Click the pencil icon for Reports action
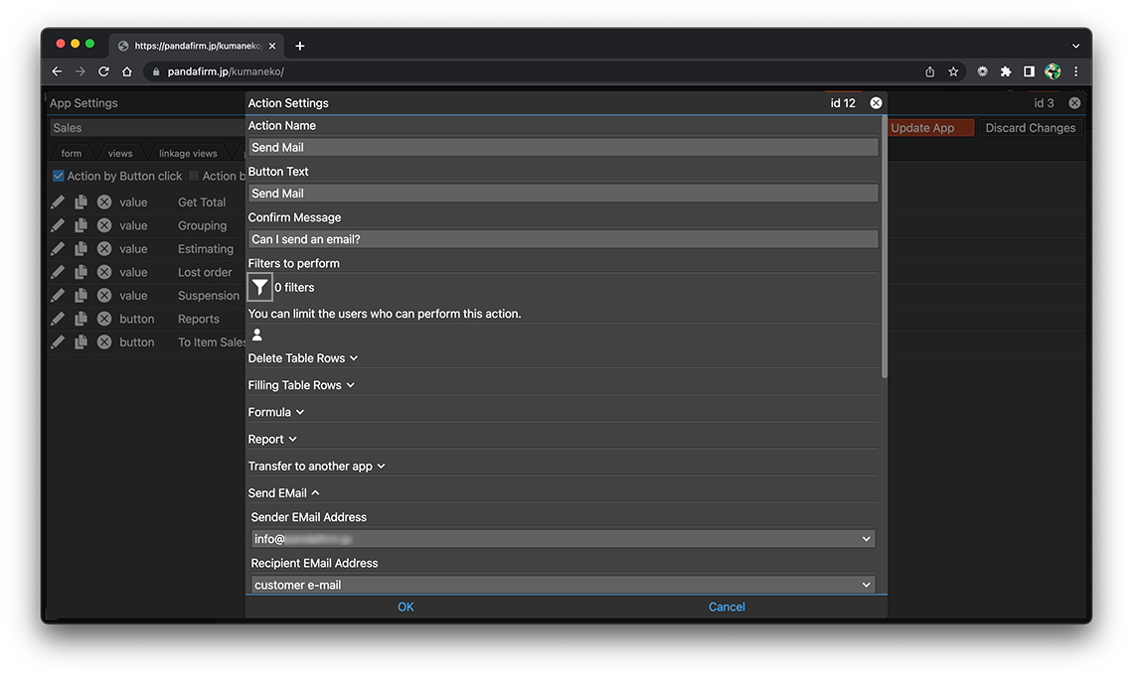 (58, 319)
